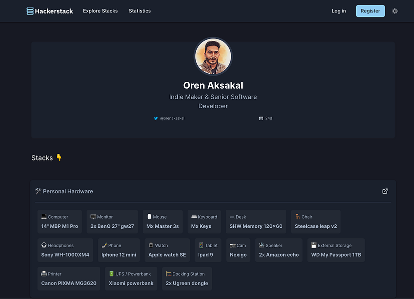Click the laptop icon on the Computer card
The height and width of the screenshot is (299, 414).
[x=44, y=216]
